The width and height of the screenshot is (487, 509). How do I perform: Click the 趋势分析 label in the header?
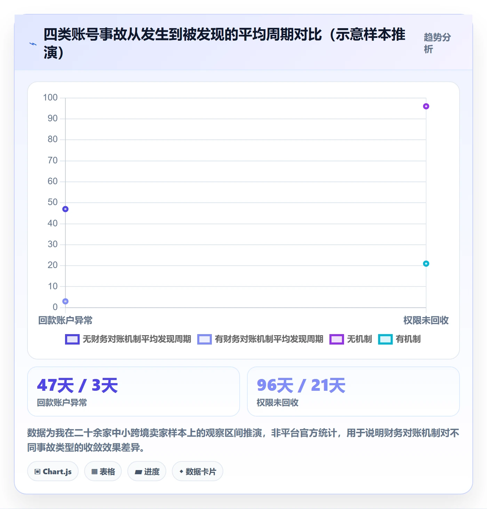point(437,43)
